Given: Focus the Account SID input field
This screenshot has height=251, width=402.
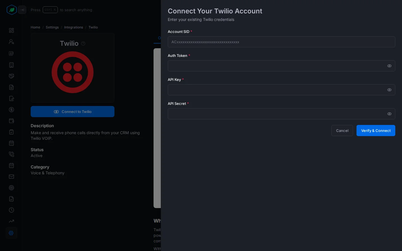Looking at the screenshot, I should tap(281, 42).
